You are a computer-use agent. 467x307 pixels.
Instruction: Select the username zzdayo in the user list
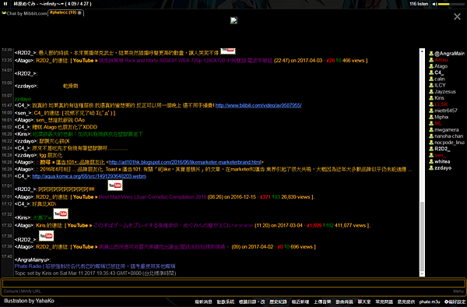tap(443, 168)
